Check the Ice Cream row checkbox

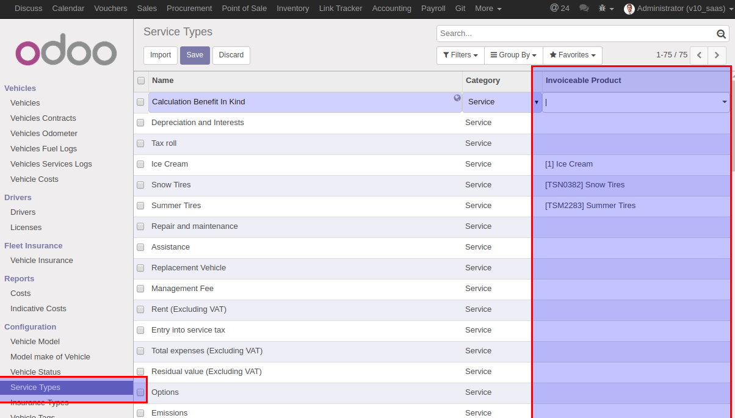(x=140, y=164)
